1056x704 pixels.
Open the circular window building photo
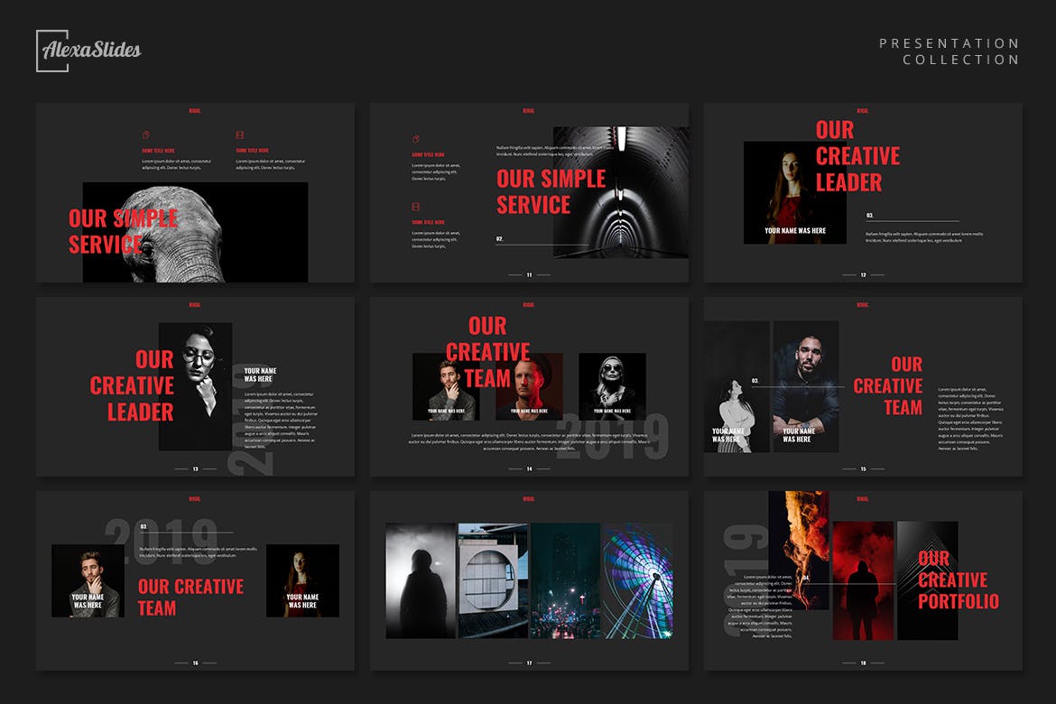[x=493, y=580]
